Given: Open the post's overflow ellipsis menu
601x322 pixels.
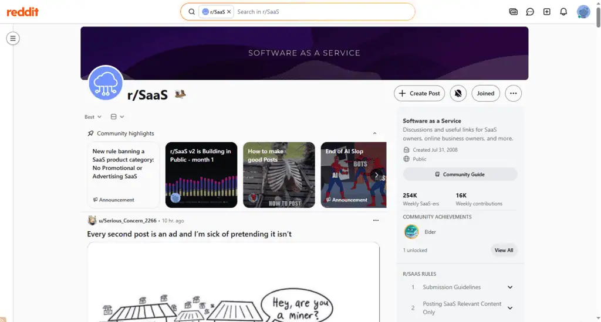Looking at the screenshot, I should point(376,221).
